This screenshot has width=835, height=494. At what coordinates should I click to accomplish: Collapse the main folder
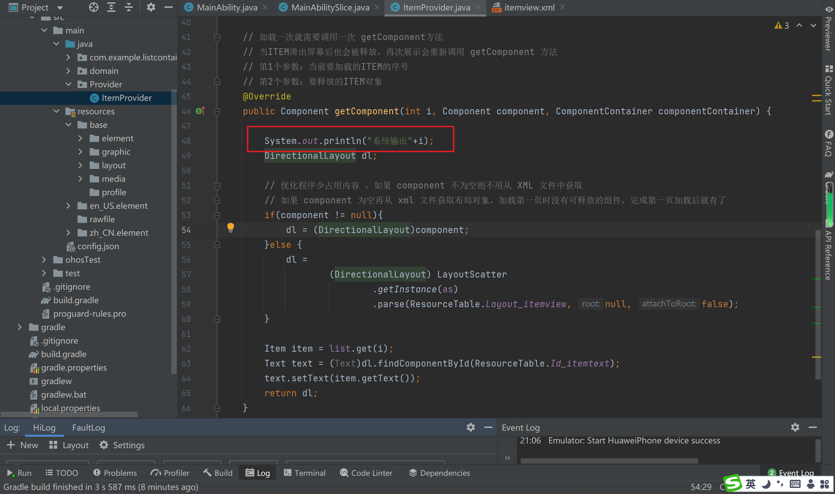click(44, 30)
